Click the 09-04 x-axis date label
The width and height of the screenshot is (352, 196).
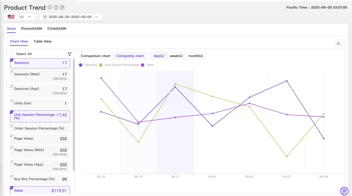(x=323, y=177)
